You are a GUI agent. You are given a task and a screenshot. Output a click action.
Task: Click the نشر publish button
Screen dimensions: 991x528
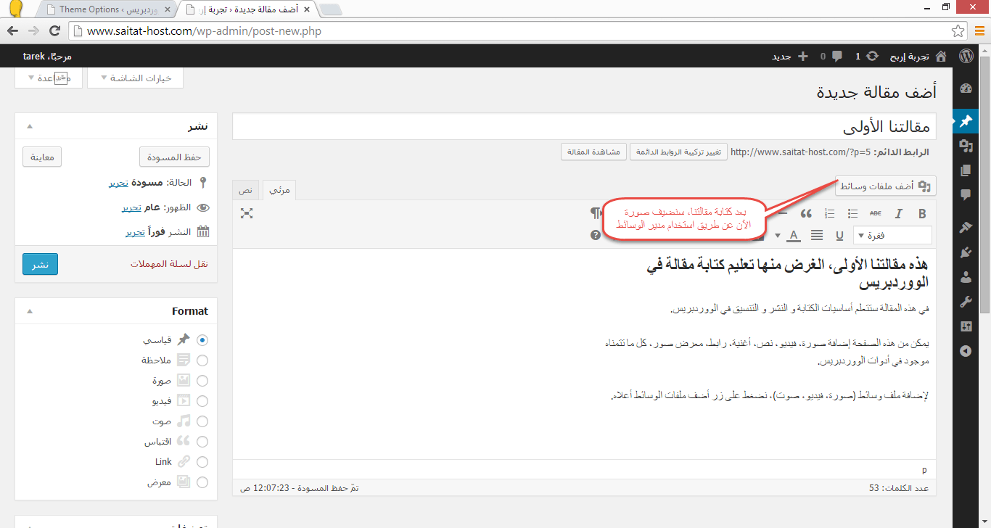[40, 264]
